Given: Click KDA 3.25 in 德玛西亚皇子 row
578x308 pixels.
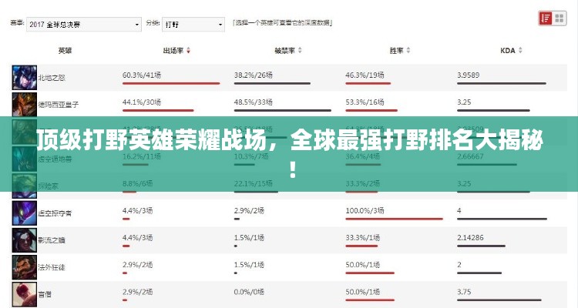Looking at the screenshot, I should coord(464,102).
